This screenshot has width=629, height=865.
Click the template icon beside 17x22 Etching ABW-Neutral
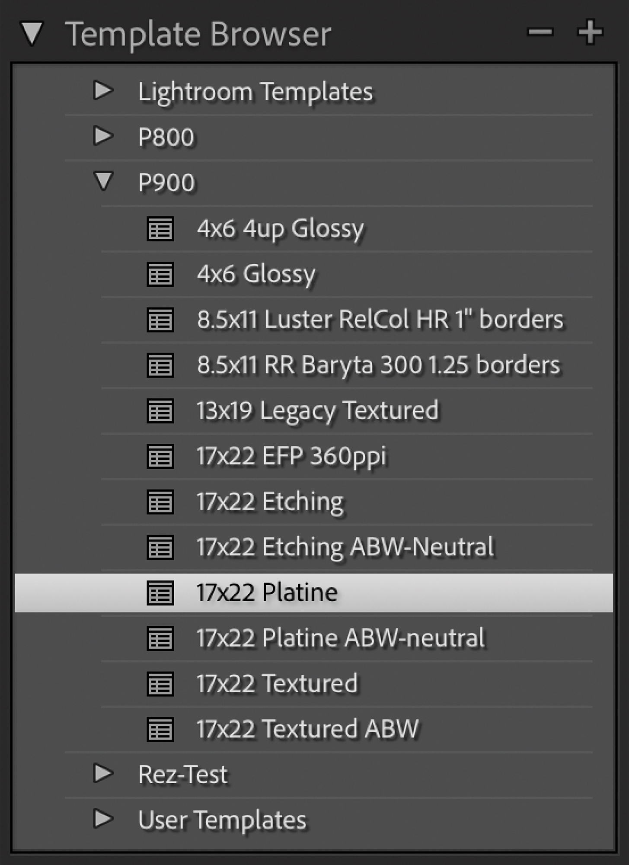point(160,547)
